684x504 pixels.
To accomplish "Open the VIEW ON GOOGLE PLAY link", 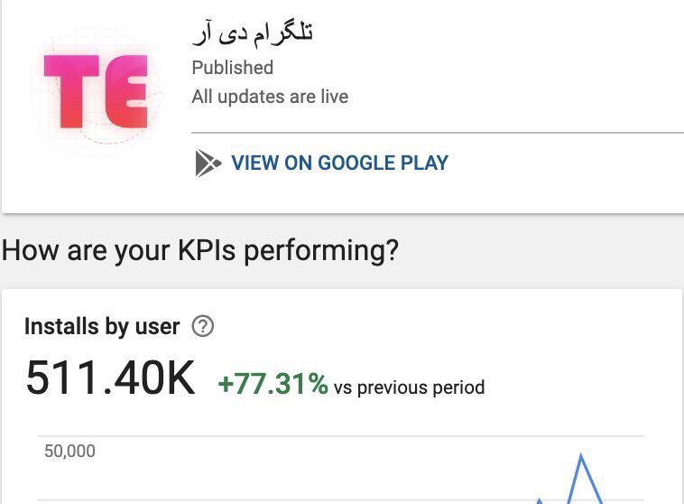I will [x=339, y=163].
